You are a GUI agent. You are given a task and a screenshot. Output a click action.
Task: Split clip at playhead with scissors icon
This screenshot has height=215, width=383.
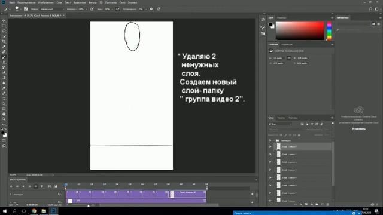point(49,186)
